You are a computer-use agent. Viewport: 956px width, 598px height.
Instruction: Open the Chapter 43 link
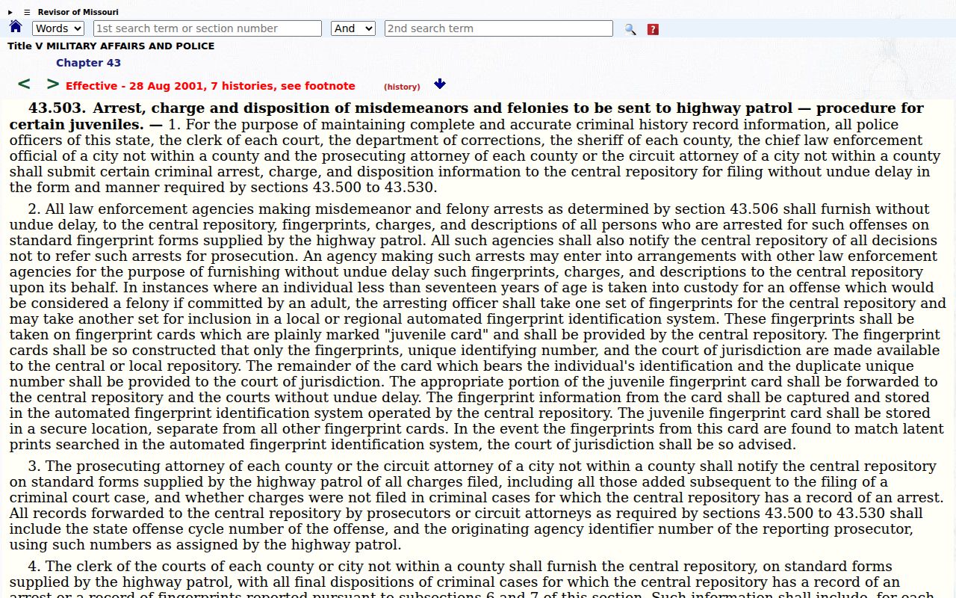(x=88, y=63)
